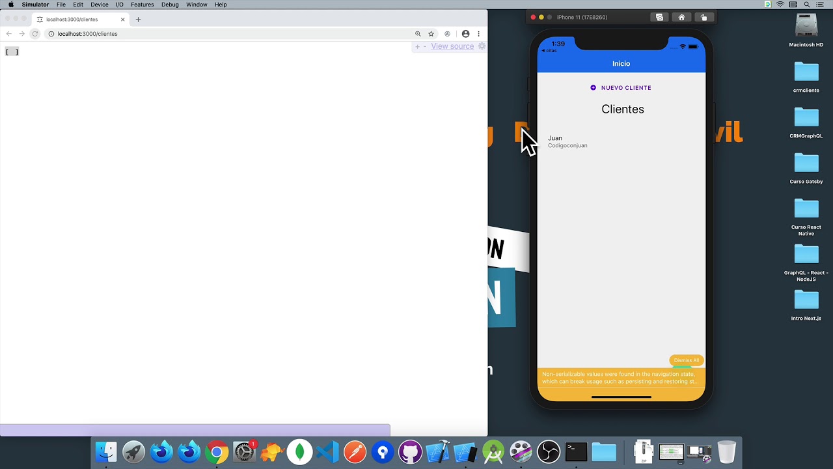833x469 pixels.
Task: Open JSON viewer settings gear icon
Action: pos(482,46)
